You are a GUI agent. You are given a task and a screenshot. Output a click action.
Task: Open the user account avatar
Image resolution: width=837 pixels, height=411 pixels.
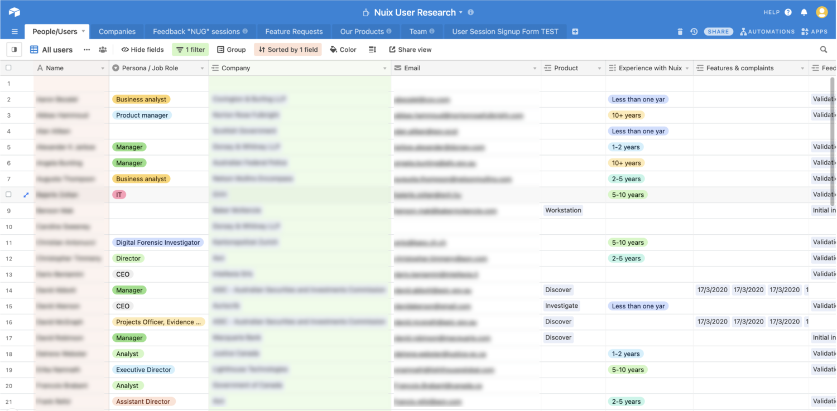pos(822,12)
